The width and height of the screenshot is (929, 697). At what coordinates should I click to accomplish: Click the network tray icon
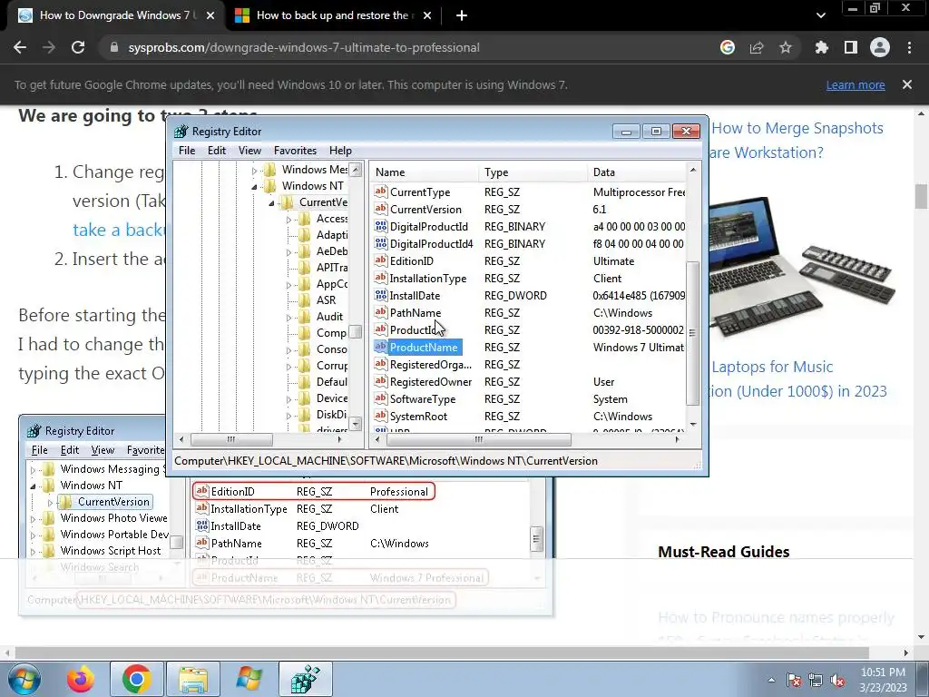816,680
